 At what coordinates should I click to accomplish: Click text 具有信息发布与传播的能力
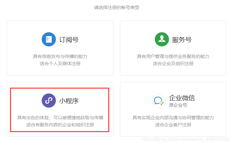pos(60,56)
